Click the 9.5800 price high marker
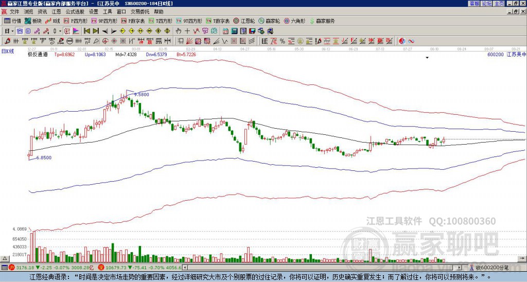 [x=142, y=95]
